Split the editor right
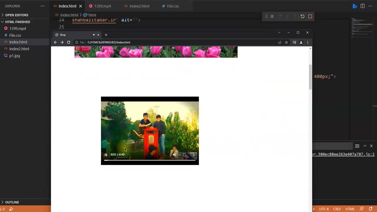Screen dimensions: 377x212 363,6
